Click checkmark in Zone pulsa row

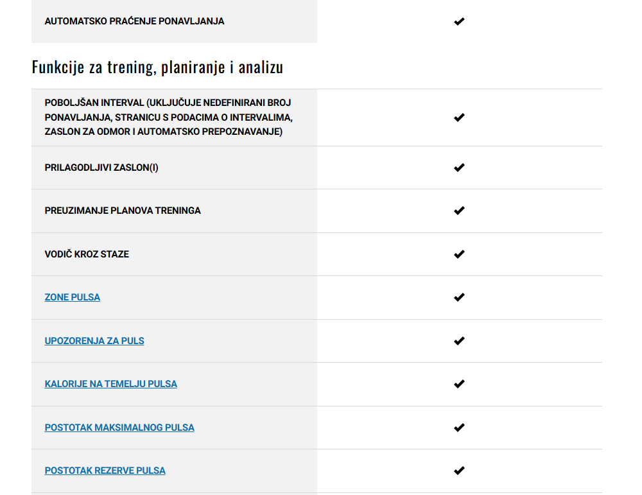(x=459, y=297)
